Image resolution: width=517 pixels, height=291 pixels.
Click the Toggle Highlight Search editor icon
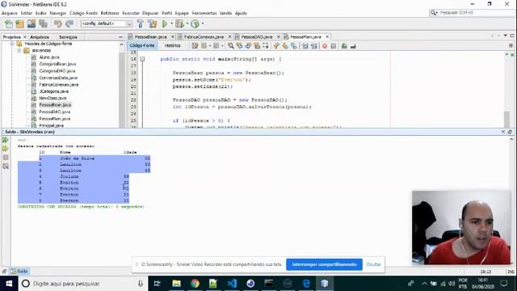click(257, 46)
